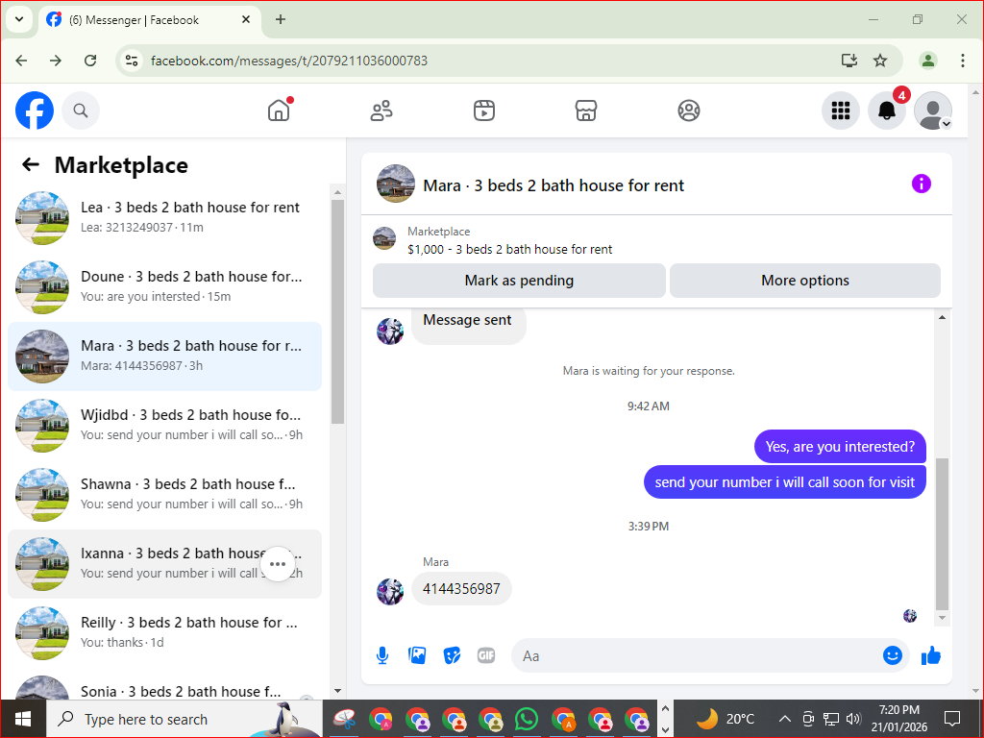
Task: Open Shawna conversation in list
Action: point(164,494)
